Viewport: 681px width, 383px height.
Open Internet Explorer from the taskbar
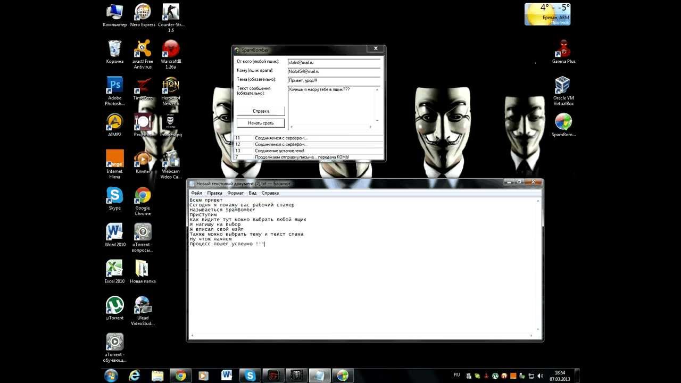pyautogui.click(x=135, y=376)
